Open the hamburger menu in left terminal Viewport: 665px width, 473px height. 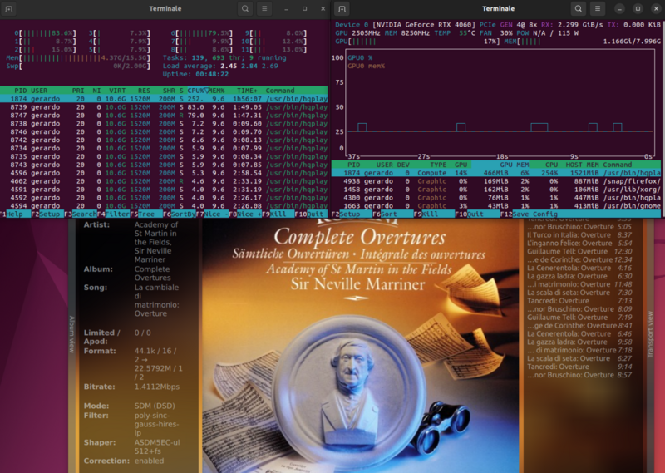[x=265, y=8]
